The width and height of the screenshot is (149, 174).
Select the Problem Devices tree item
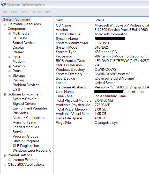tap(26, 85)
